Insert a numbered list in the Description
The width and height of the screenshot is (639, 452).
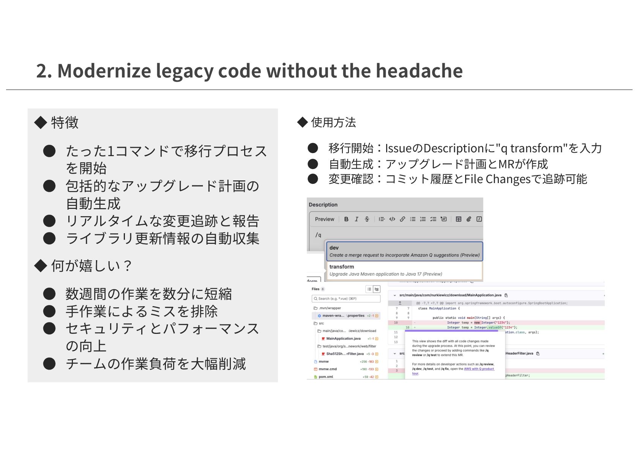pyautogui.click(x=423, y=219)
